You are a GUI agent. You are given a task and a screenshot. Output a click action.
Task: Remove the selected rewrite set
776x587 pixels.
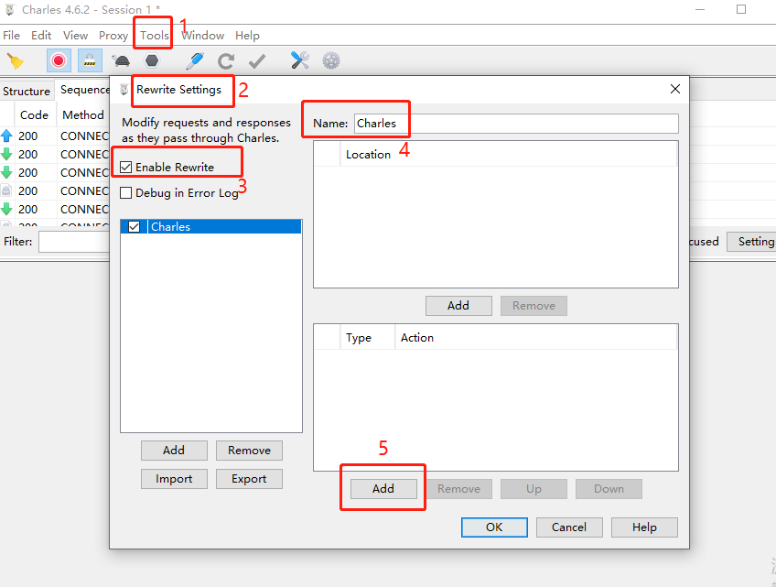coord(249,451)
